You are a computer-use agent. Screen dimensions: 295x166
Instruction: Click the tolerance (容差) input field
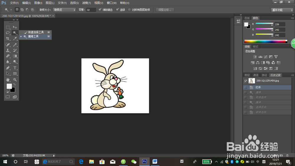(91, 10)
